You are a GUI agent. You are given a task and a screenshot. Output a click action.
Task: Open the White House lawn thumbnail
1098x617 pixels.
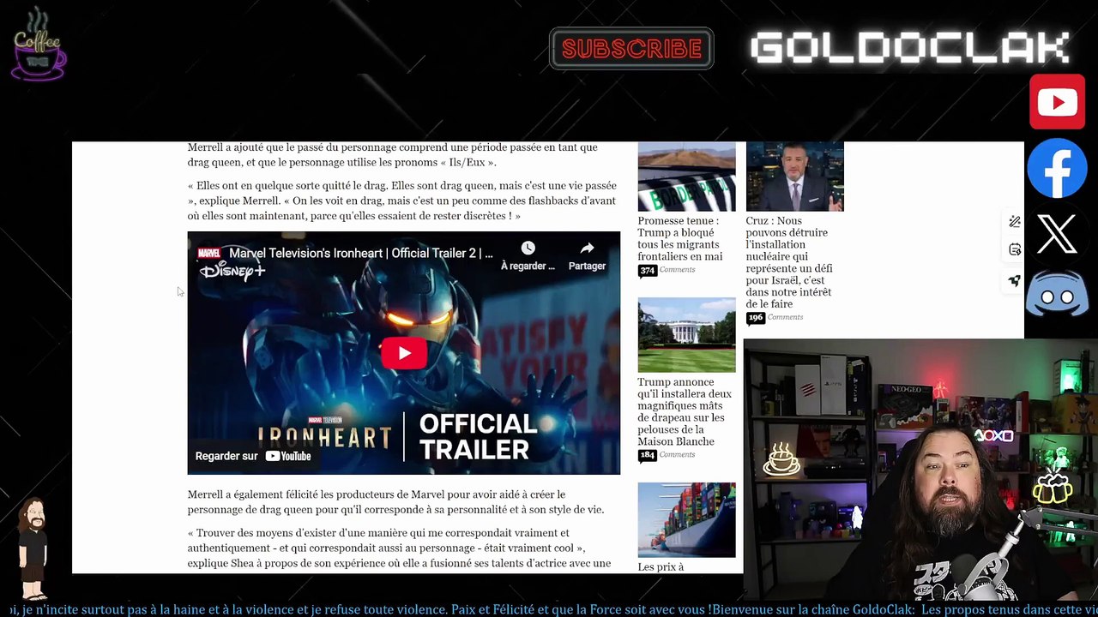686,335
